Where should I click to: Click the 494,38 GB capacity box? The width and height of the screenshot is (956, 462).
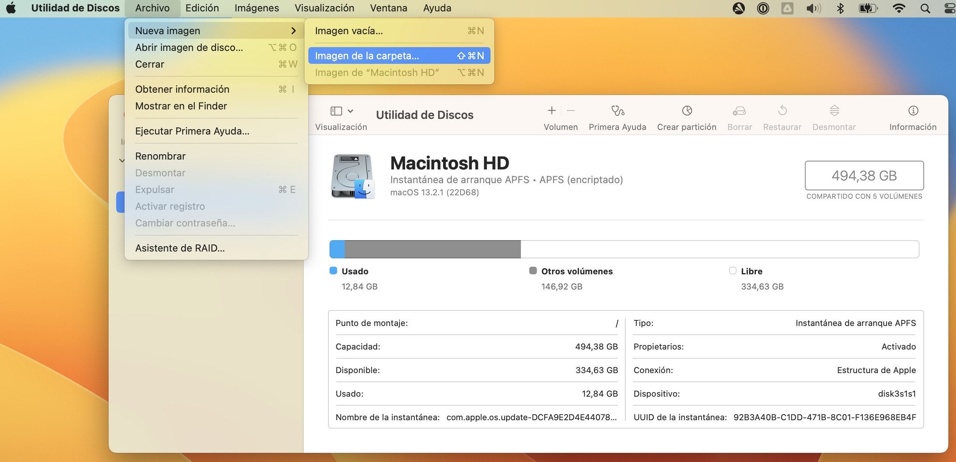tap(864, 176)
